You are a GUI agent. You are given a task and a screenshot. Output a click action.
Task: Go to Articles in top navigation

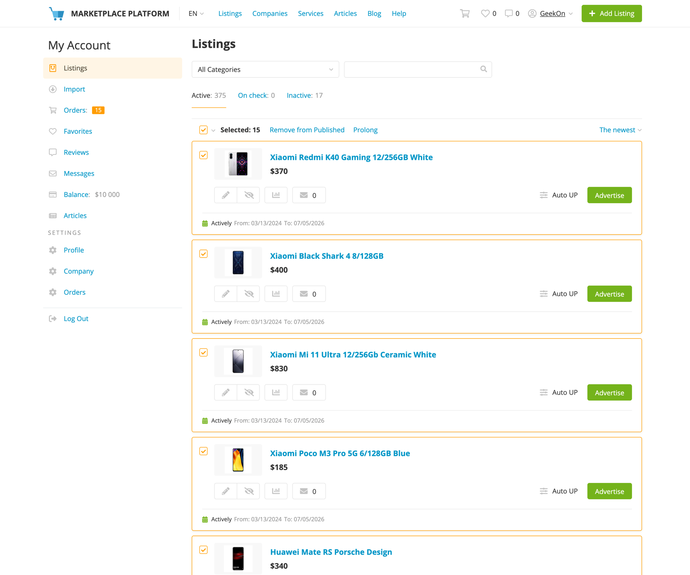coord(345,13)
